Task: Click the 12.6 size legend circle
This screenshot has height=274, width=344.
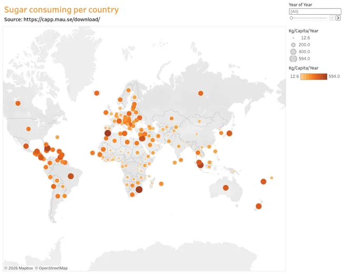Action: tap(294, 38)
